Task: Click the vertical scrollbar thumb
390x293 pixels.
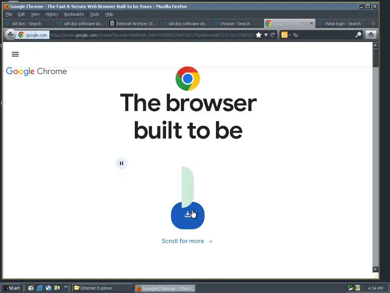Action: tap(375, 58)
